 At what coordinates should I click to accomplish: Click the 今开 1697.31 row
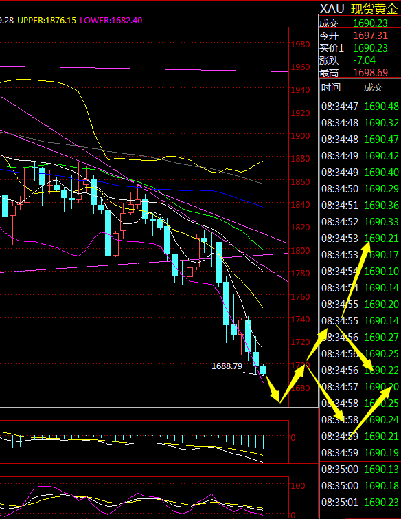point(360,36)
